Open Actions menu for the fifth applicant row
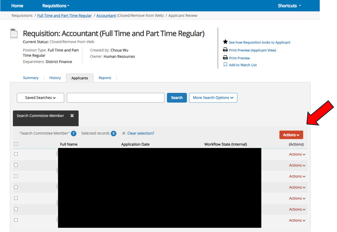Image resolution: width=337 pixels, height=232 pixels. point(297,198)
